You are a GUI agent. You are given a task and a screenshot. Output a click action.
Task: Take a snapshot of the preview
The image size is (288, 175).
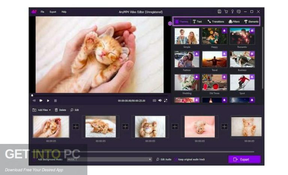(x=154, y=101)
